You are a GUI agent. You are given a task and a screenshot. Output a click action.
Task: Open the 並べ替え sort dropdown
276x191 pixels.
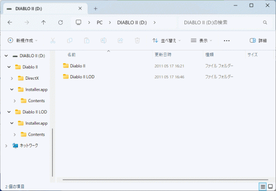point(167,40)
